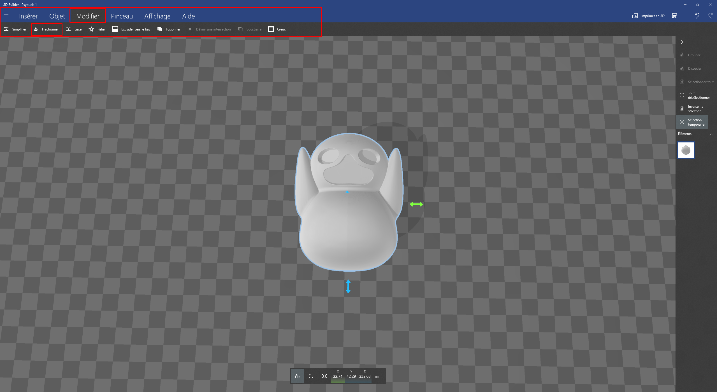The width and height of the screenshot is (717, 392).
Task: Restore down the 3D Builder window
Action: (698, 4)
